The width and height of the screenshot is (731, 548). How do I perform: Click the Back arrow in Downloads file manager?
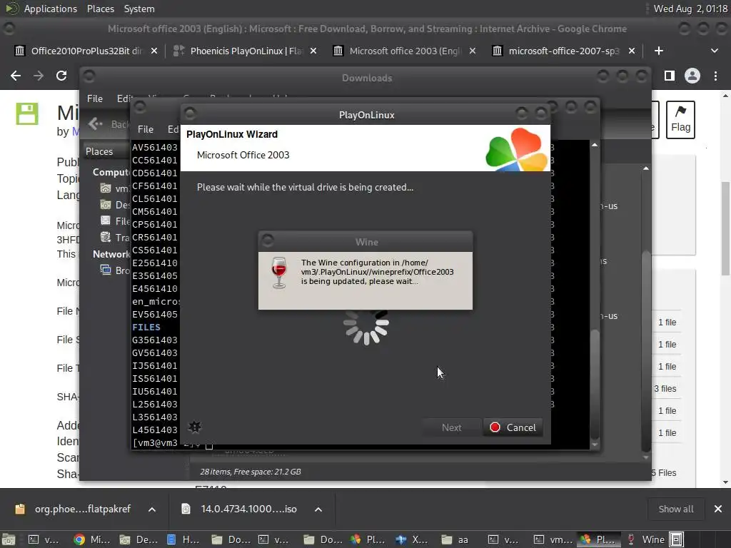pyautogui.click(x=96, y=124)
